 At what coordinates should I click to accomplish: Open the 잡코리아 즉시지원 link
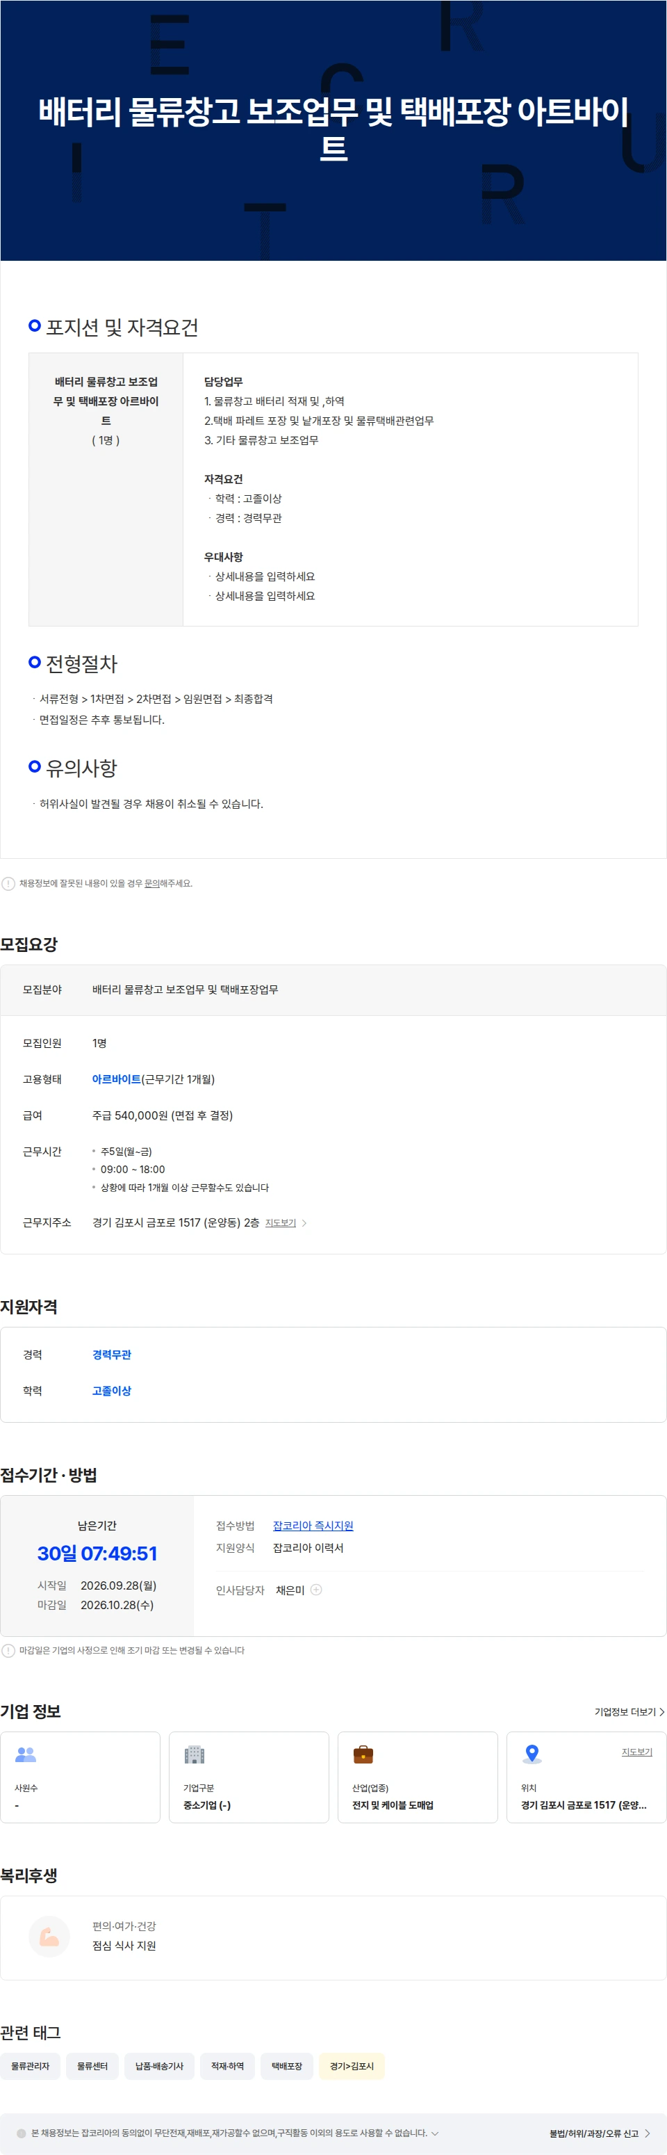(313, 1525)
